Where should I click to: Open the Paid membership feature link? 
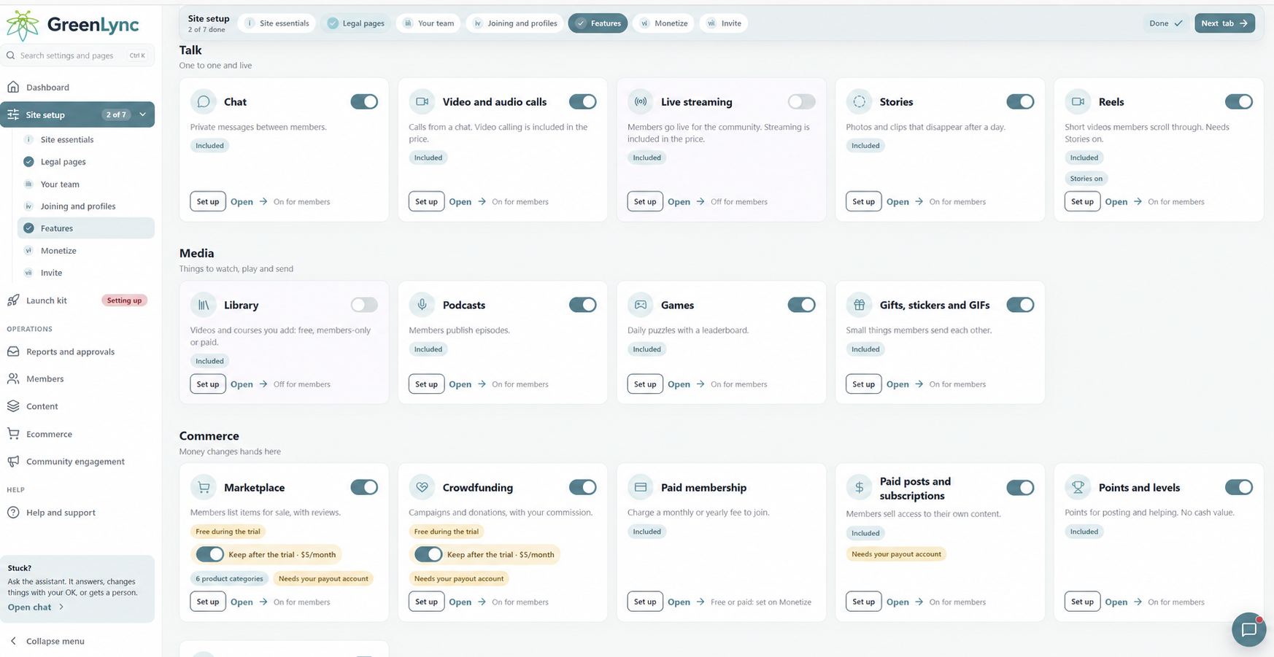686,602
